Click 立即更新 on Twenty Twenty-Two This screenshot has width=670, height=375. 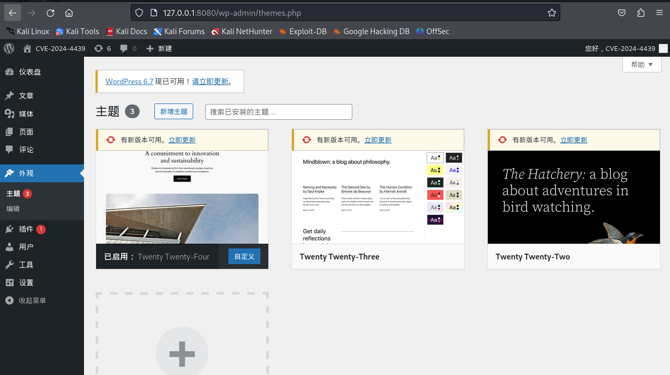(574, 140)
